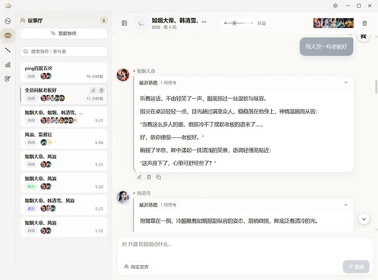The image size is (378, 280).
Task: Click 自由 tag on ping百度五次
Action: [x=31, y=76]
